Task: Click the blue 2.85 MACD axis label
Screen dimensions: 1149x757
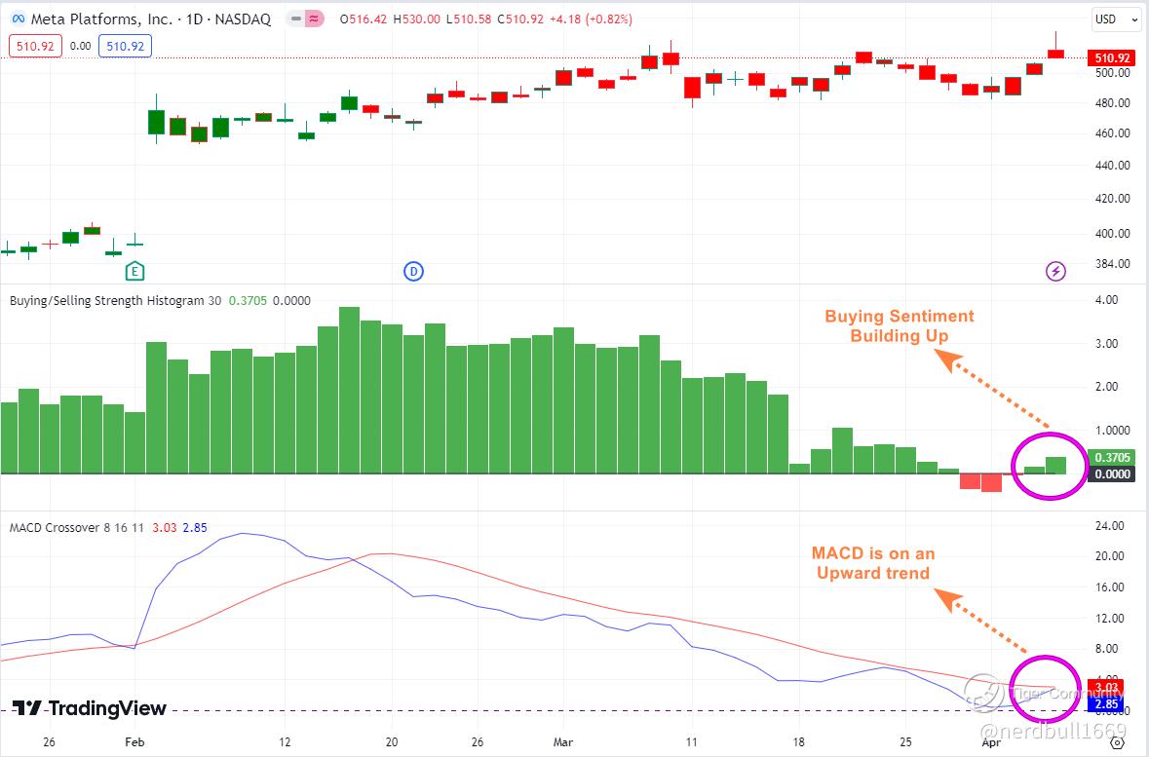Action: pos(1106,704)
